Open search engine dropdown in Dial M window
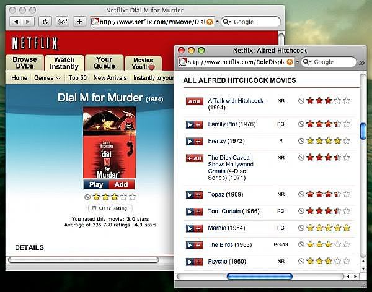 coord(227,22)
